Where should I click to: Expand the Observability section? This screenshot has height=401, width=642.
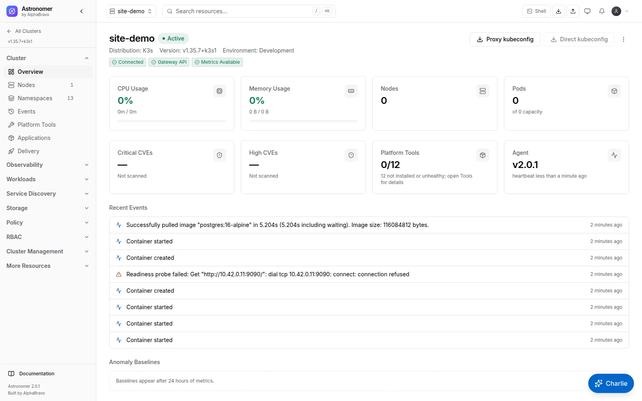[x=48, y=165]
